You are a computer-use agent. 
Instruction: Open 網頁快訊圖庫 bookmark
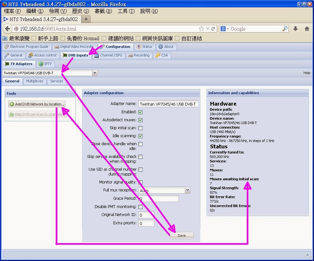tap(154, 39)
